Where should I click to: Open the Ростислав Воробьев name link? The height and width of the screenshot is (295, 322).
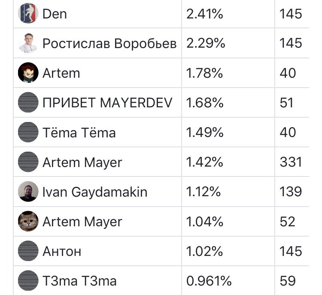(109, 43)
